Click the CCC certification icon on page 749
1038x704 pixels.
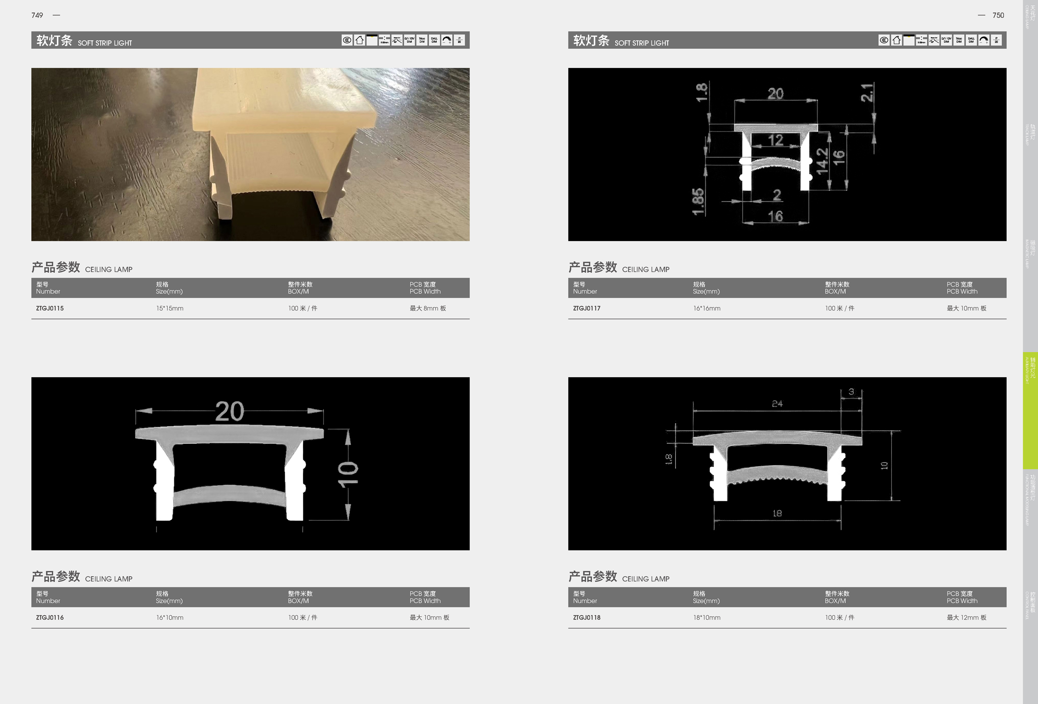pos(347,40)
